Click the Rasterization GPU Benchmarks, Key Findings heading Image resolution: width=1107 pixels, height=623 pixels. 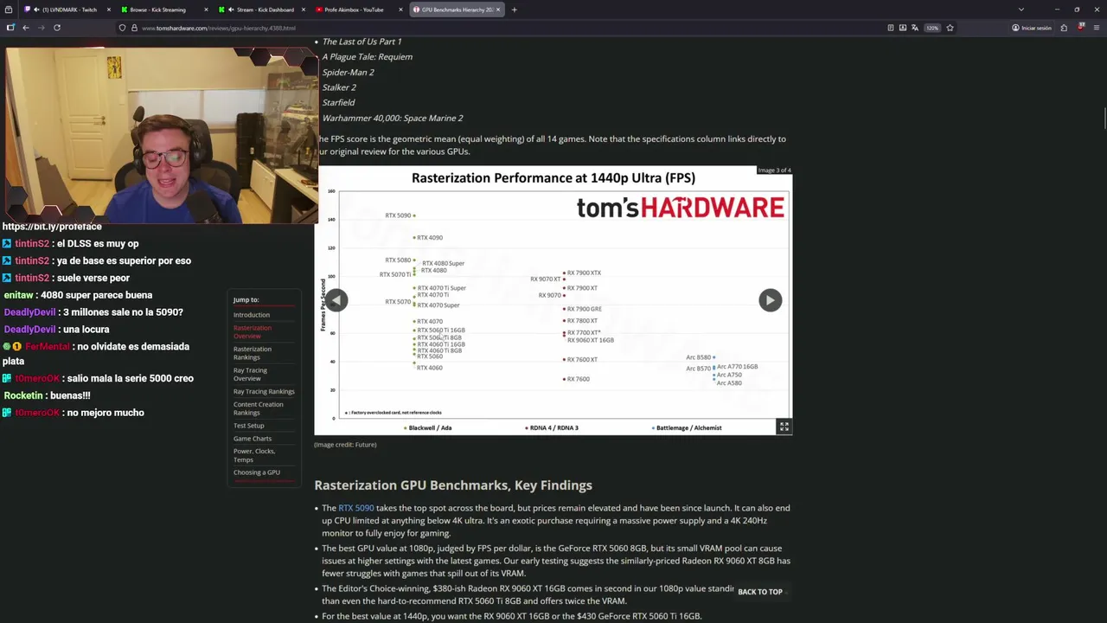click(453, 485)
